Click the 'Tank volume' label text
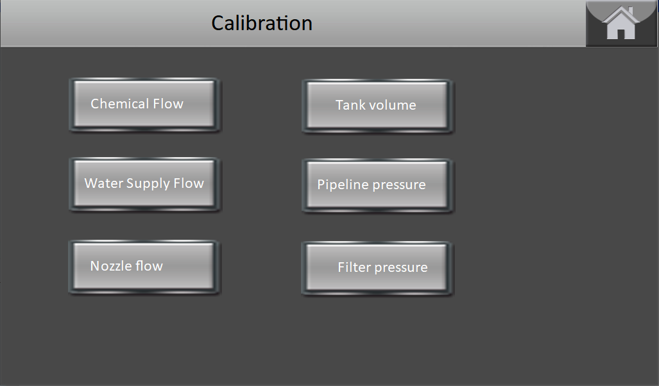 point(376,105)
